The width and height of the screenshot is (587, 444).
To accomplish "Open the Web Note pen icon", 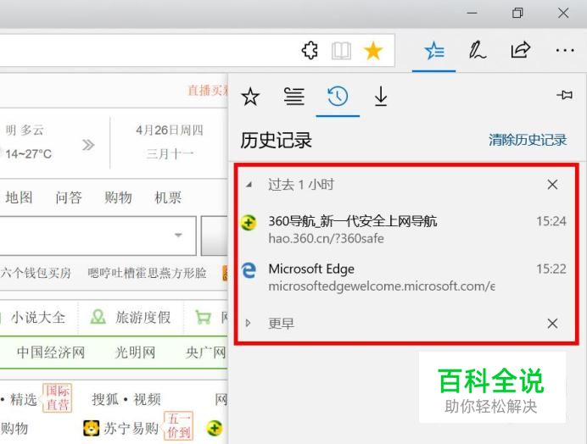I will (x=478, y=51).
